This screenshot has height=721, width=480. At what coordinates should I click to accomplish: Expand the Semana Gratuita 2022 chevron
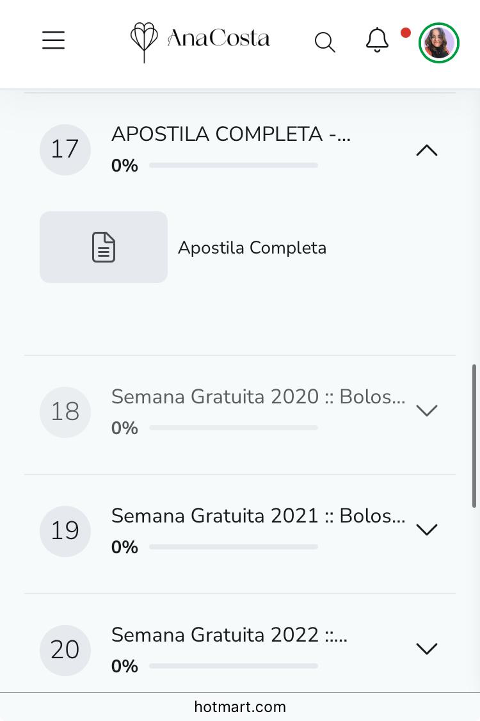click(427, 649)
